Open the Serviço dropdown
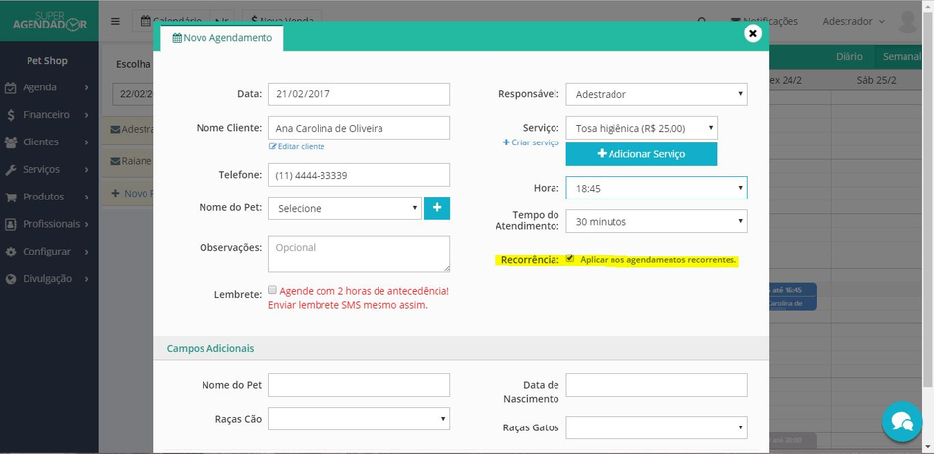This screenshot has width=934, height=454. tap(642, 128)
